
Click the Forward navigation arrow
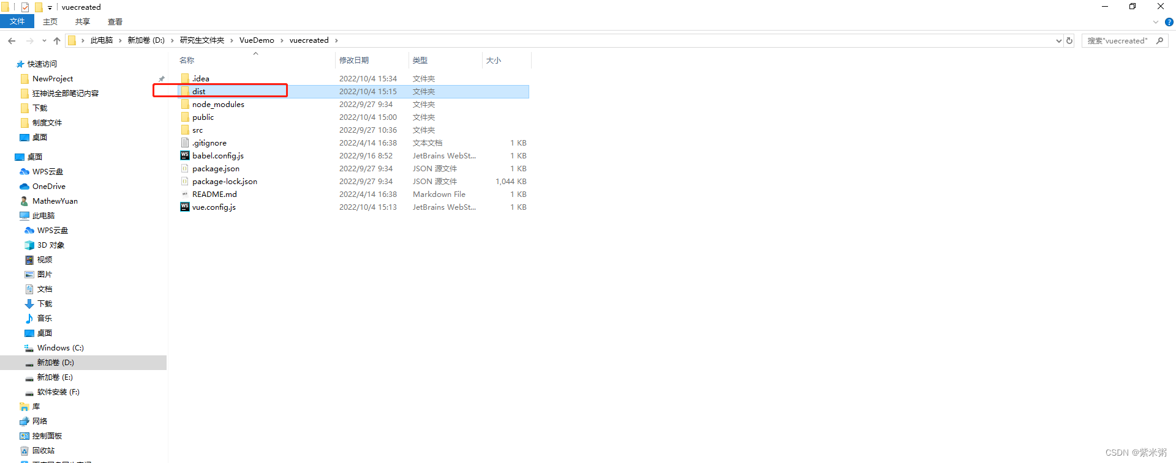[x=29, y=41]
